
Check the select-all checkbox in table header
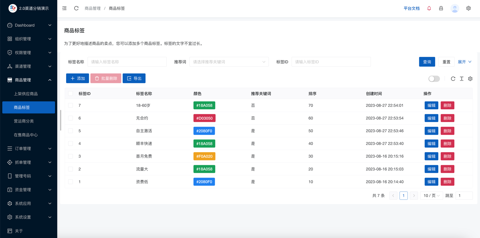71,93
